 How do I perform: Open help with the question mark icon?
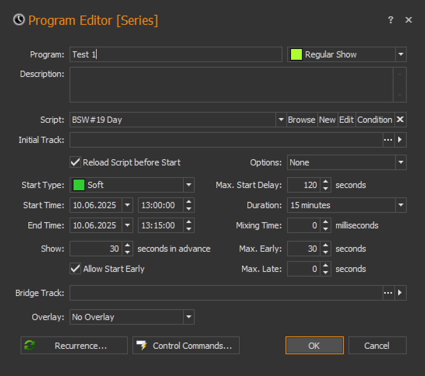point(391,20)
